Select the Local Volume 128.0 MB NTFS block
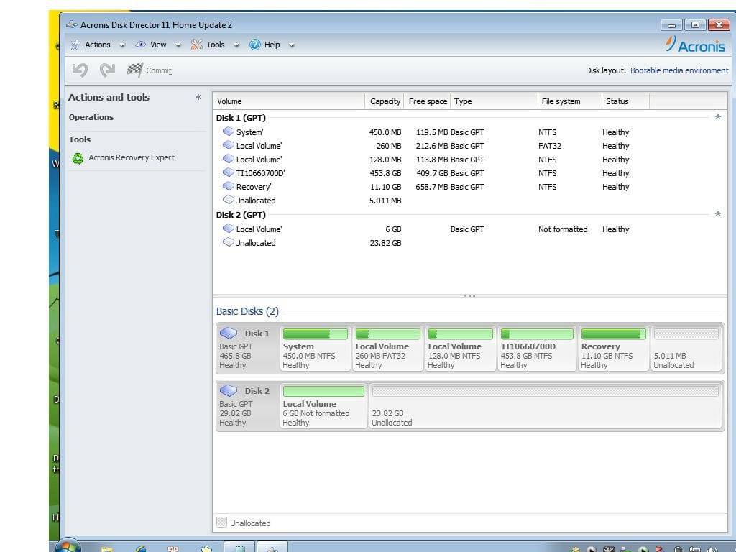This screenshot has height=552, width=736. click(x=461, y=349)
